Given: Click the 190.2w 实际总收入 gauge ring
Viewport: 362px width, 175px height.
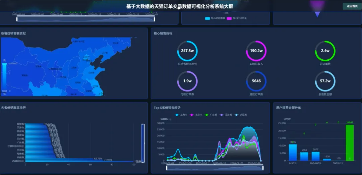Looking at the screenshot, I should click(x=256, y=51).
